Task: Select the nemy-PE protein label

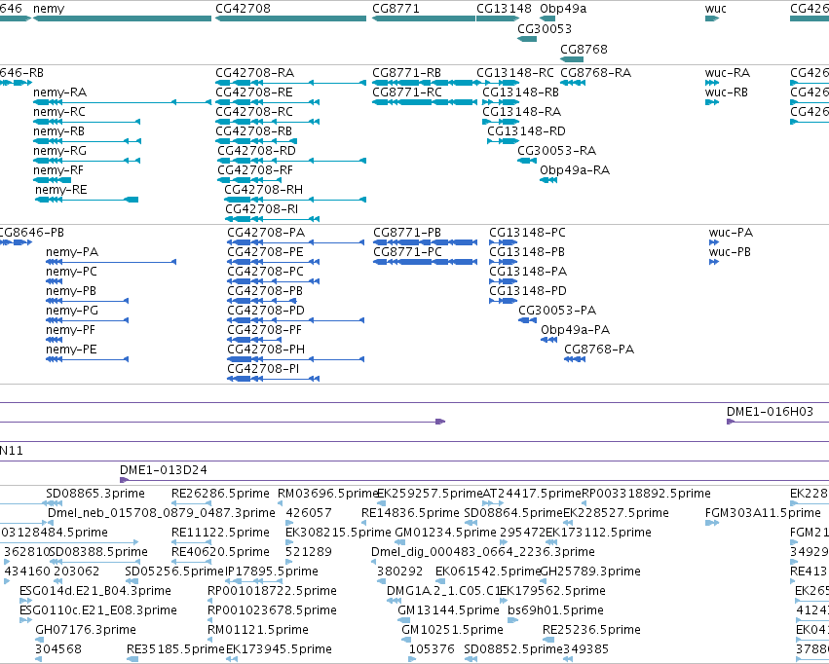Action: 71,350
